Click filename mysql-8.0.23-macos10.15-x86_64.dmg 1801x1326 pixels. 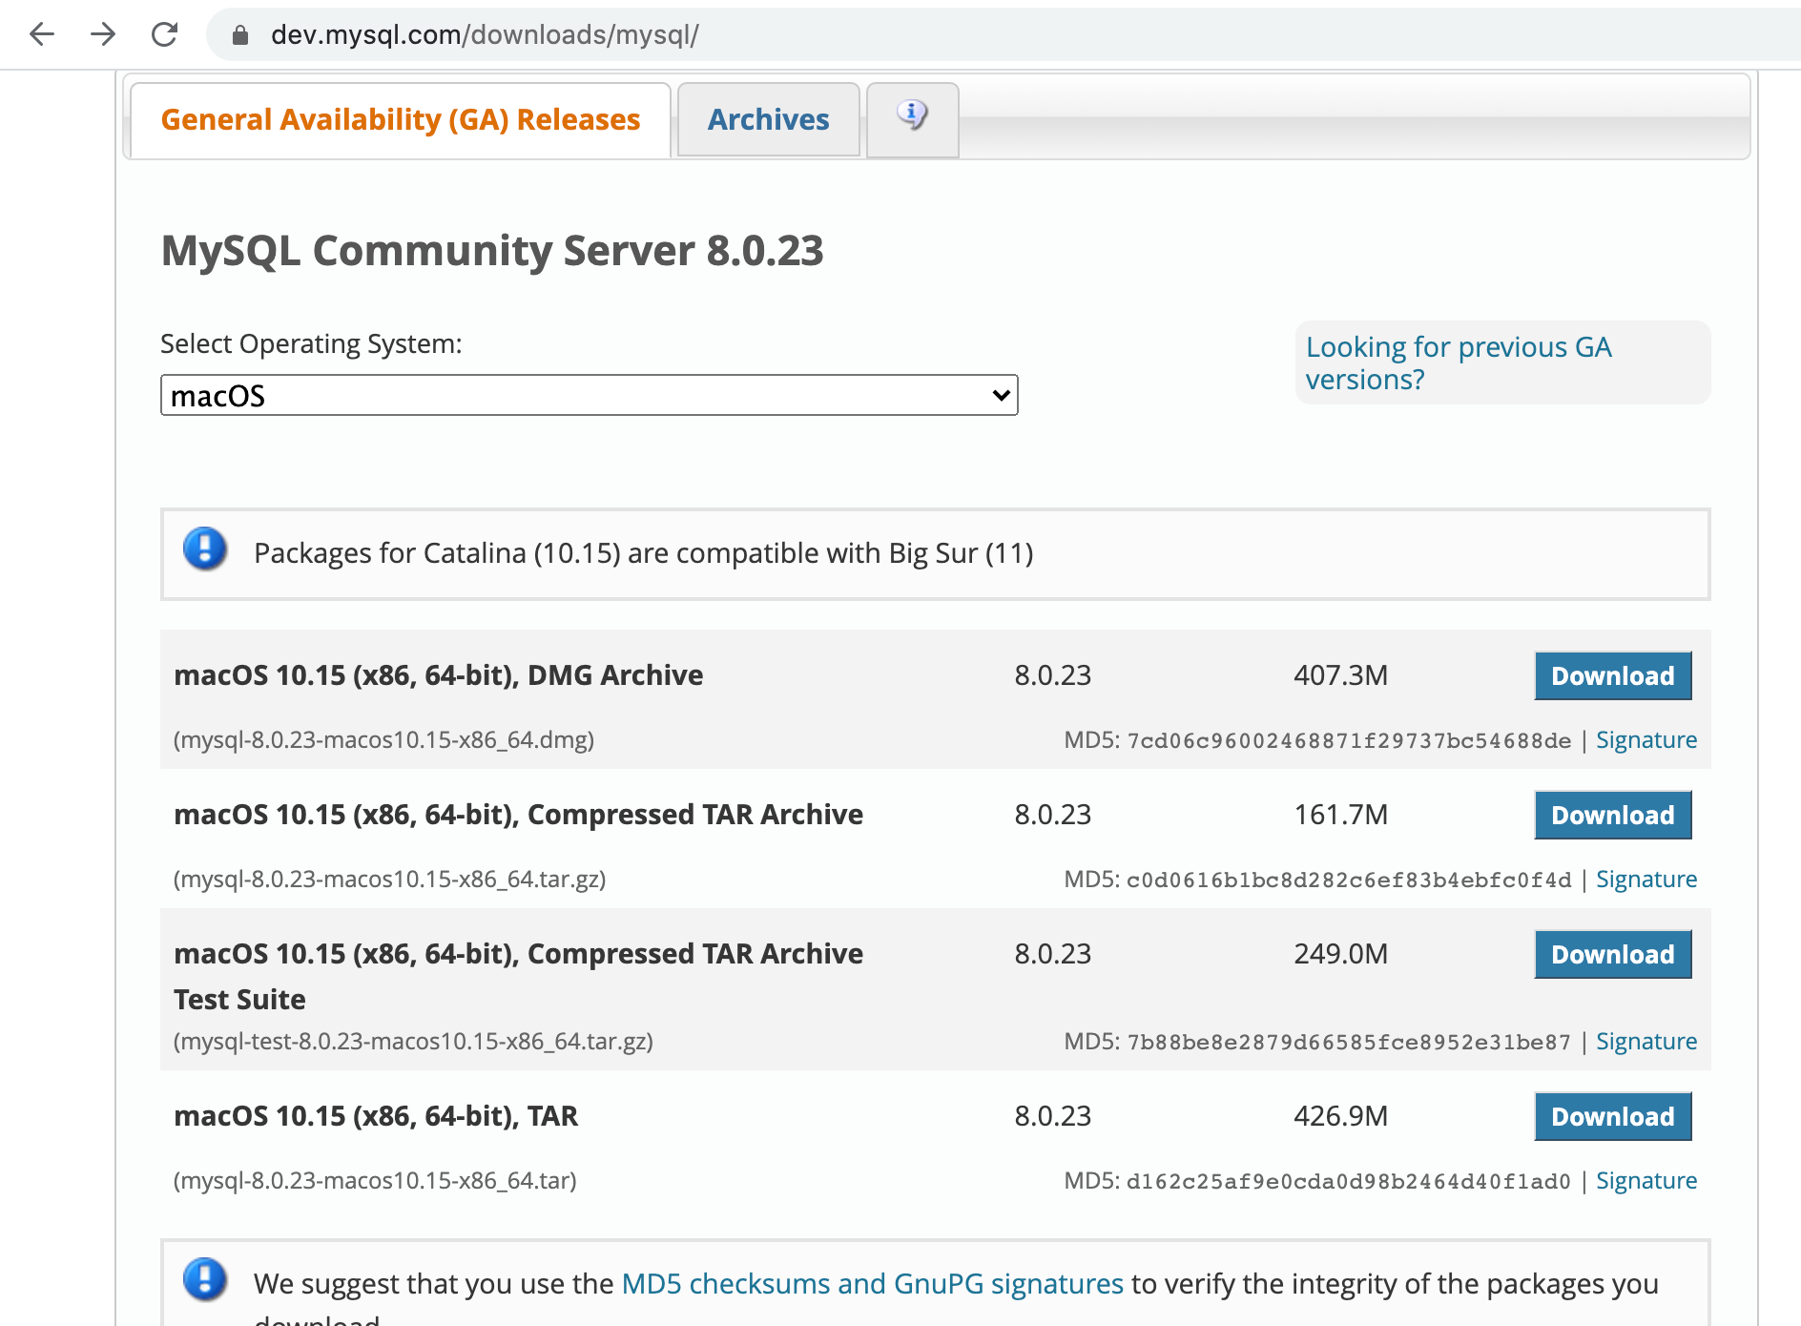point(384,740)
